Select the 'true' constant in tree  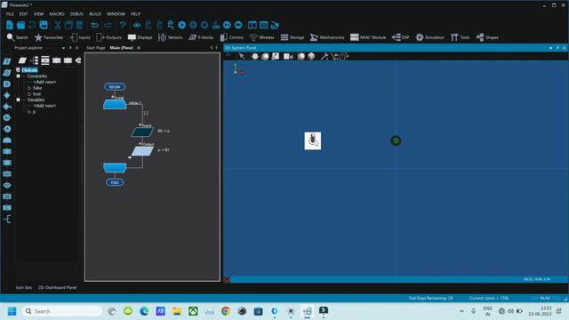click(x=36, y=93)
